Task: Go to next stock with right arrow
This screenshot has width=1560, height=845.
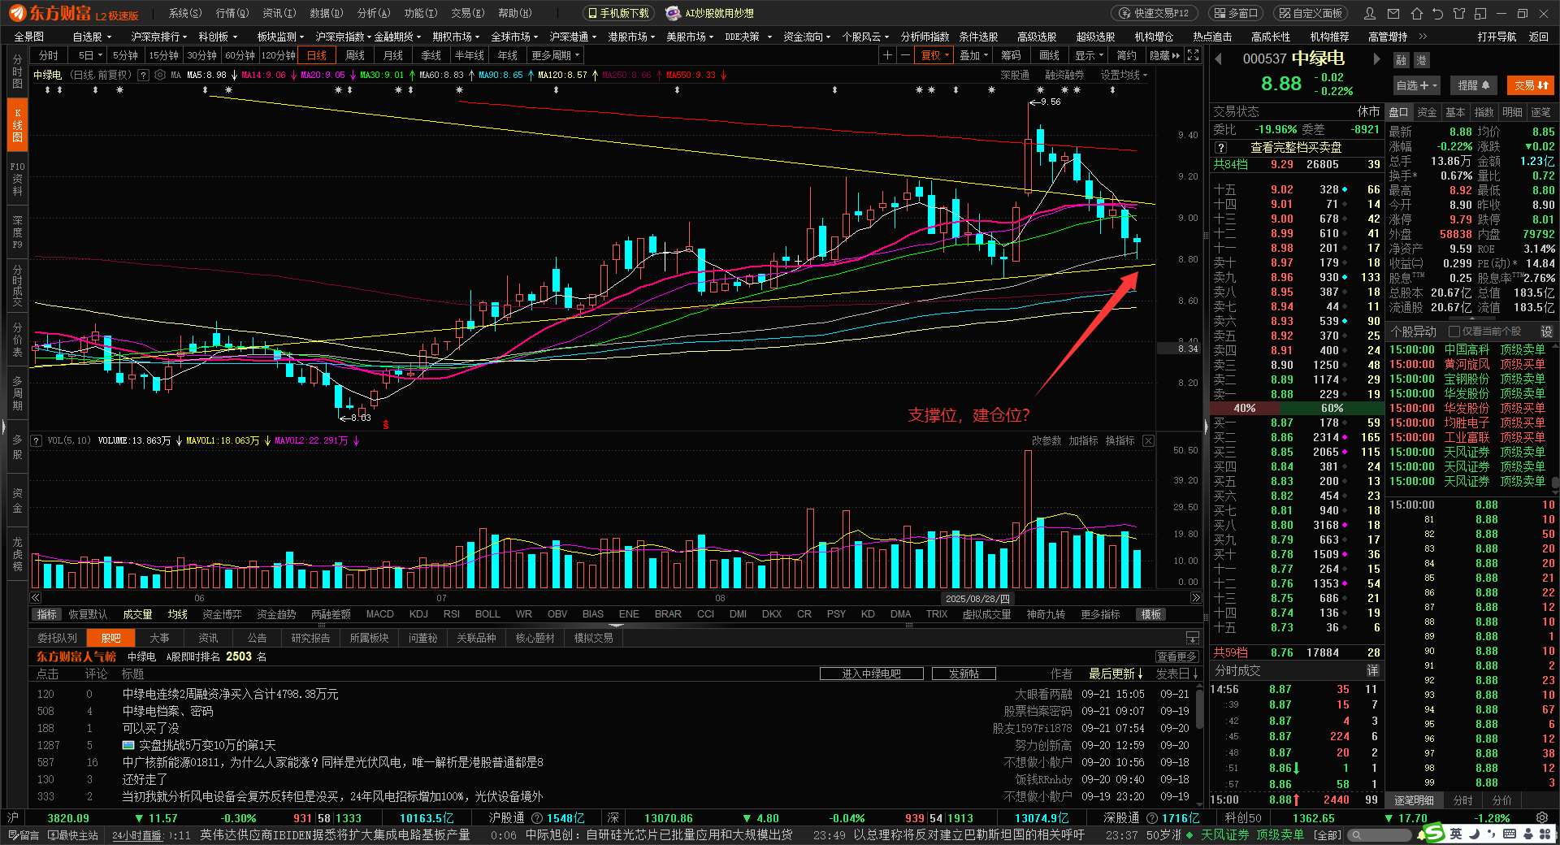Action: click(1376, 58)
